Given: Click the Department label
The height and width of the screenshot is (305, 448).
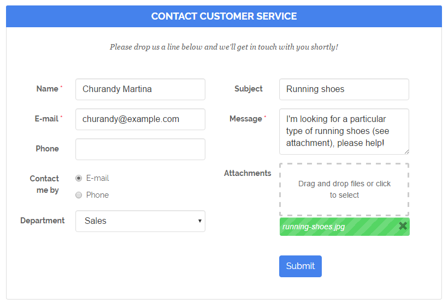Looking at the screenshot, I should pyautogui.click(x=43, y=221).
